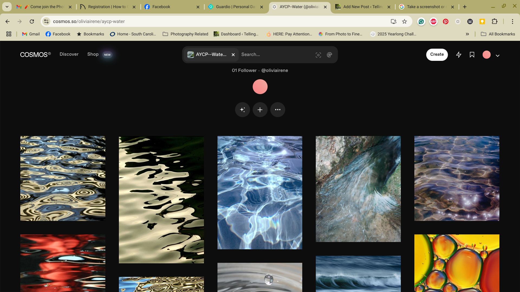Viewport: 520px width, 292px height.
Task: Click the visual search camera icon
Action: click(x=318, y=55)
